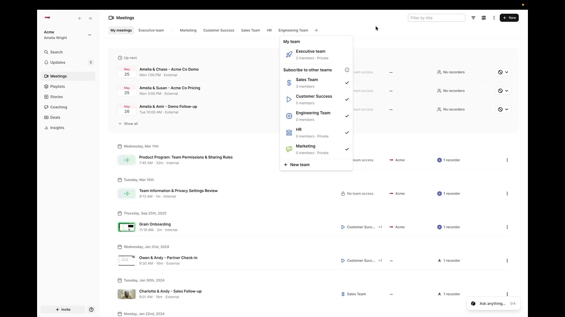Screen dimensions: 565x317
Task: Open more options for Owen & Andy meeting
Action: (x=507, y=261)
